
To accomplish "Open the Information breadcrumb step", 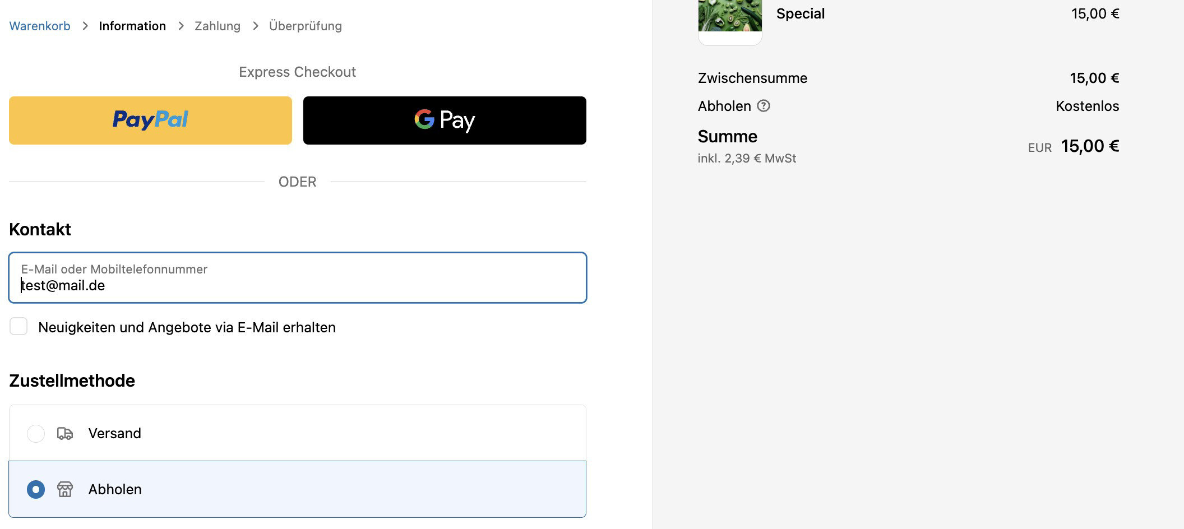I will (x=132, y=26).
